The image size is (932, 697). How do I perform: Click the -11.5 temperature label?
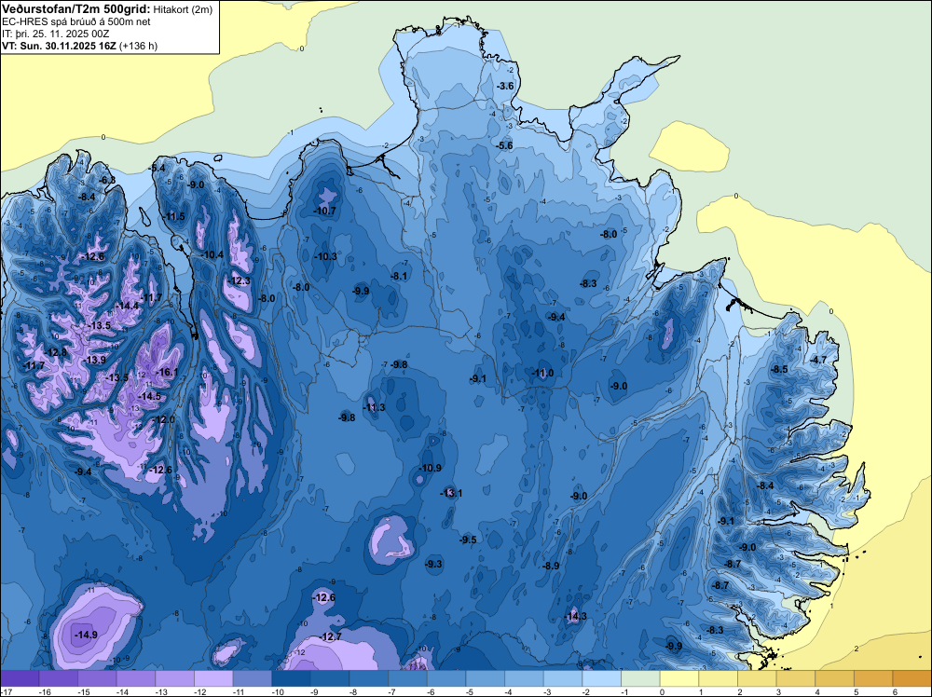pos(174,216)
